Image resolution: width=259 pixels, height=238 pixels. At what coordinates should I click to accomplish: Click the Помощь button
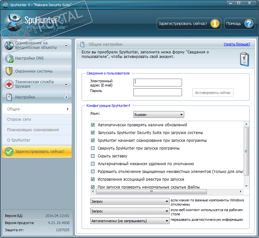click(x=240, y=24)
